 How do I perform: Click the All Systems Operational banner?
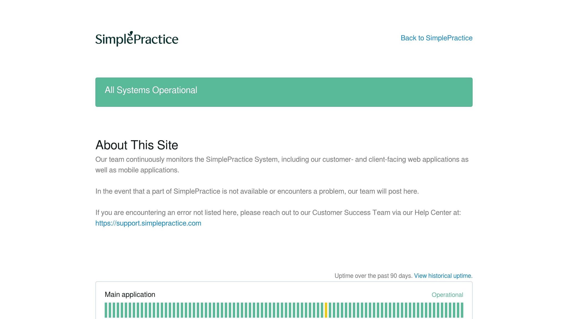(284, 92)
